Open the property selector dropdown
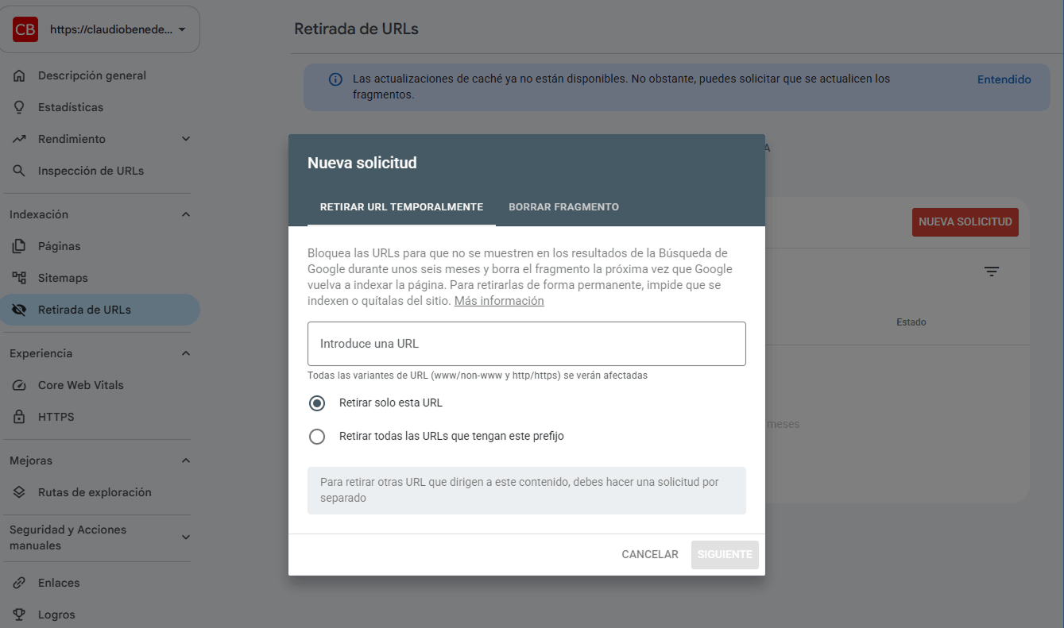Viewport: 1064px width, 628px height. [100, 29]
